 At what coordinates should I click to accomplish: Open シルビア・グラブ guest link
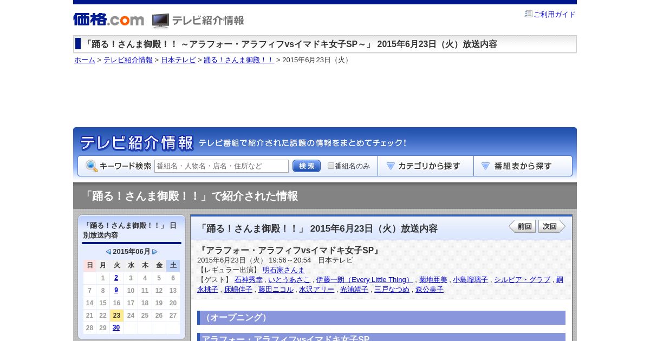[x=522, y=280]
